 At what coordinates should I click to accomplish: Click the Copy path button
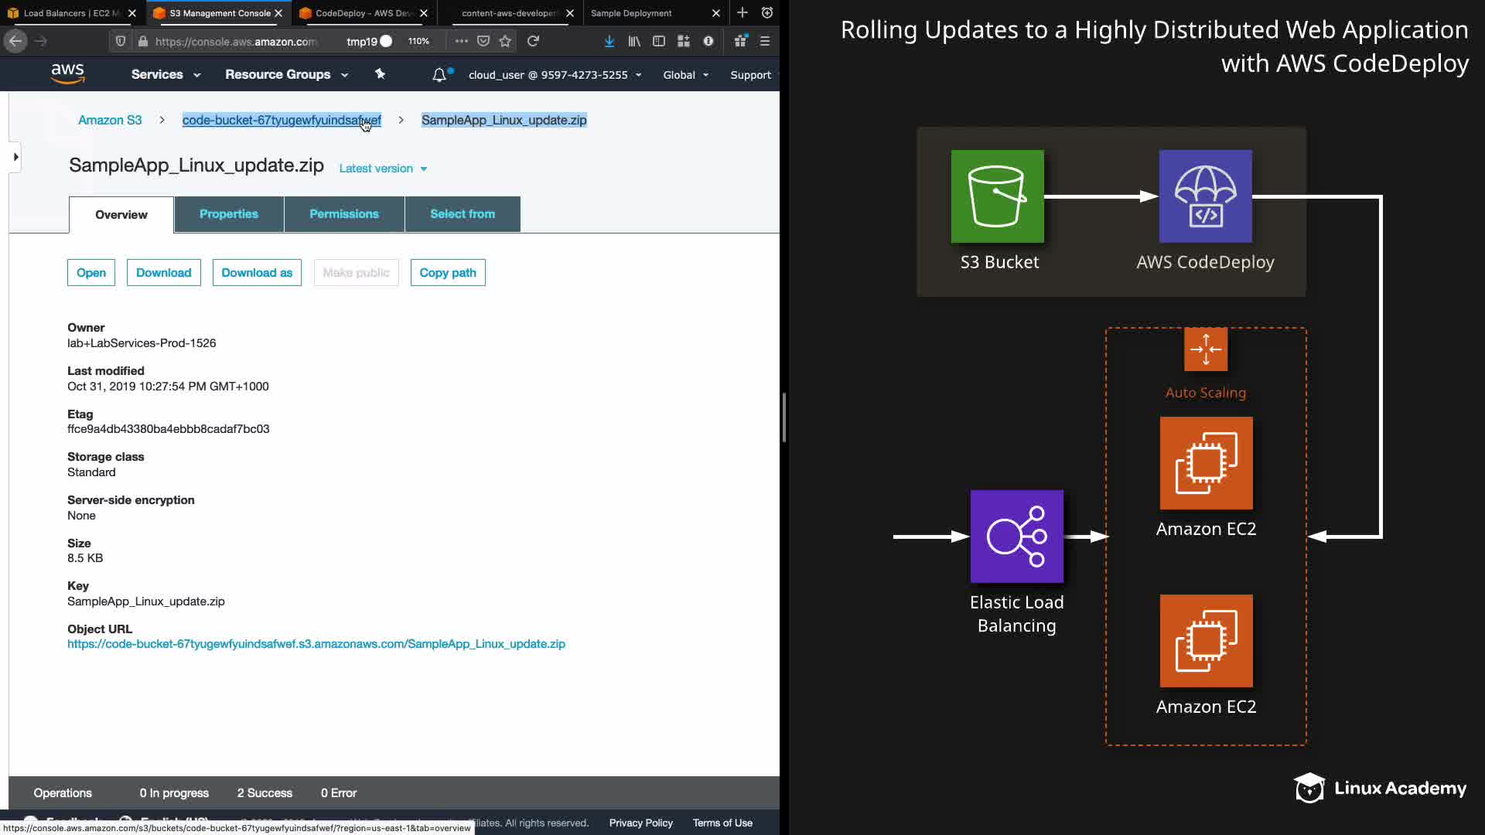point(448,273)
